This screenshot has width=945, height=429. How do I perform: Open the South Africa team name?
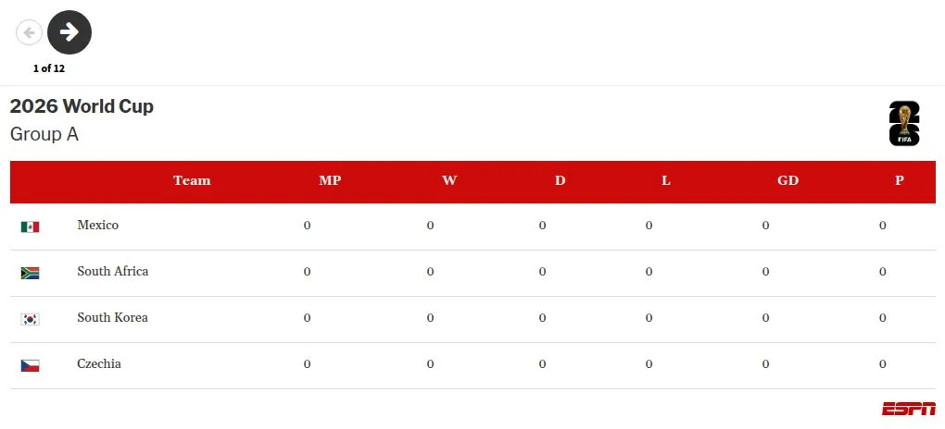coord(113,271)
